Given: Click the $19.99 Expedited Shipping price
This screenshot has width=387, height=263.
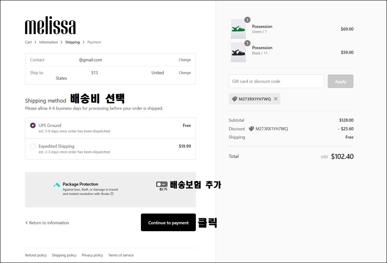Looking at the screenshot, I should (x=185, y=146).
